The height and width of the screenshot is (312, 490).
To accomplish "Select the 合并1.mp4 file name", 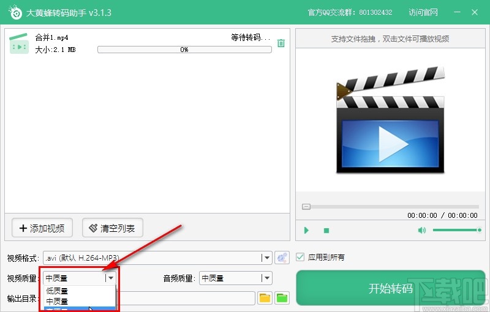I will pyautogui.click(x=52, y=38).
